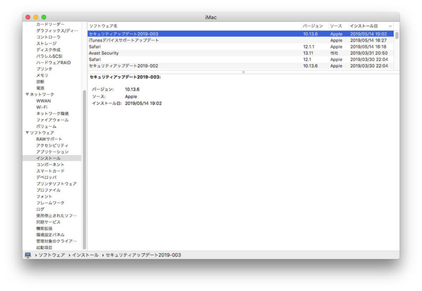Click the sidebar's vertical scrollbar
Viewport: 422px width, 291px height.
tap(84, 169)
